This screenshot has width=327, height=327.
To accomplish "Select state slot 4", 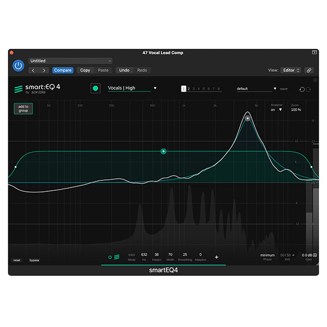I will (x=199, y=89).
